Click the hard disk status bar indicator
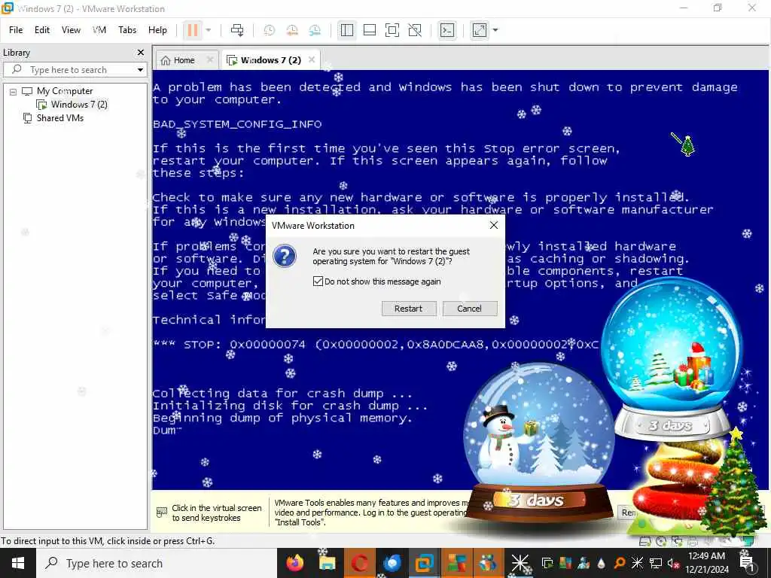Image resolution: width=771 pixels, height=578 pixels. tap(645, 542)
